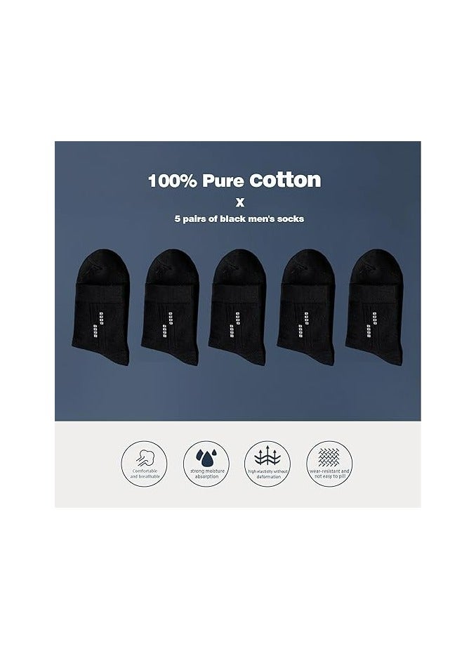
Task: Select the rounded toe of the middle sock
Action: tap(239, 265)
